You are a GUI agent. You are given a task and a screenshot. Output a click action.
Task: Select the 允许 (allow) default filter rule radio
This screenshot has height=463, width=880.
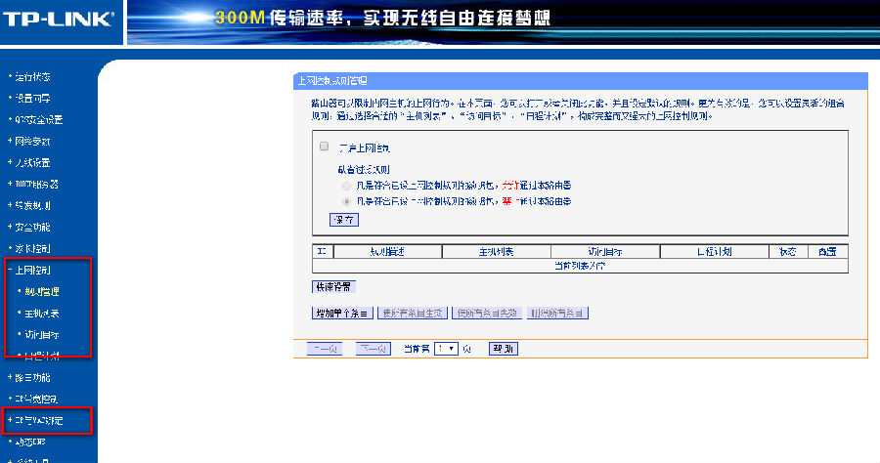point(346,185)
